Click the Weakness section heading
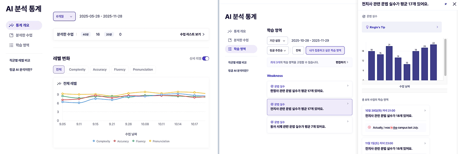 [275, 76]
